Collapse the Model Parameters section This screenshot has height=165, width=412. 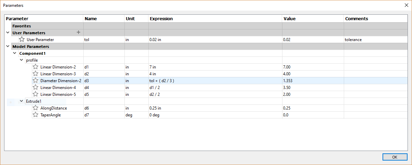[8, 46]
